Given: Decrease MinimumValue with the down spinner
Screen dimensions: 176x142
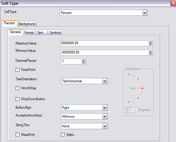Looking at the screenshot, I should [x=151, y=54].
